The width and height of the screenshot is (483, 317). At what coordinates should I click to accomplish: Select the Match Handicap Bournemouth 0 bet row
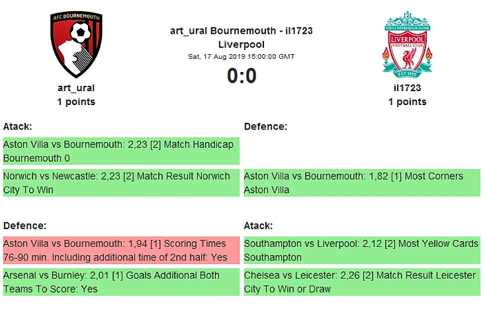tap(121, 151)
